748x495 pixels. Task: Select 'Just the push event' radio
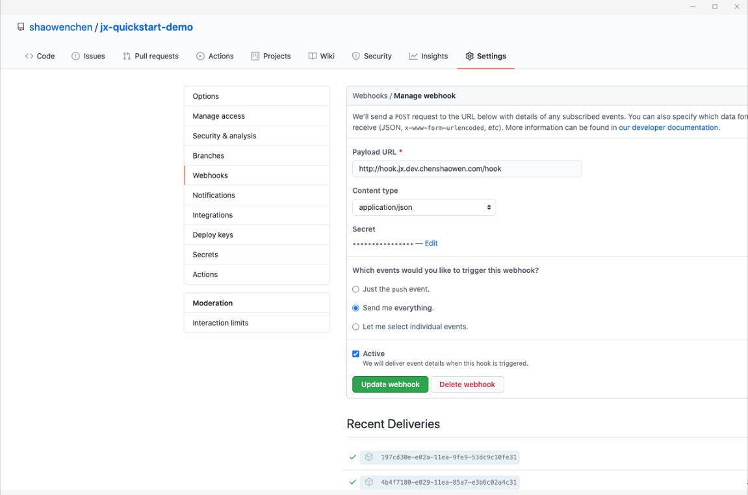coord(355,289)
